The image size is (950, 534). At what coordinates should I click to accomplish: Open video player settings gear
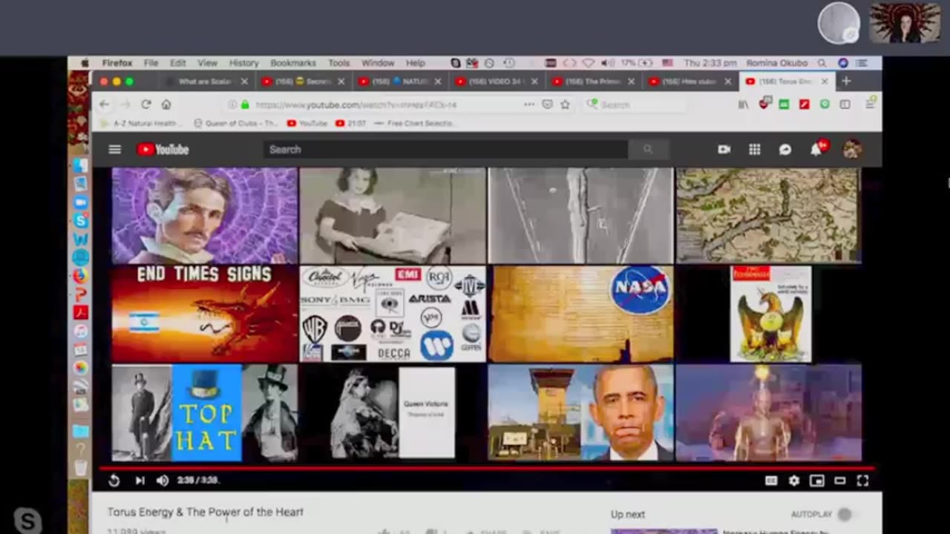pyautogui.click(x=794, y=481)
